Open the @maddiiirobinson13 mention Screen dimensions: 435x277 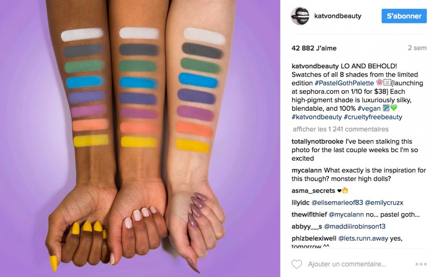(x=355, y=226)
